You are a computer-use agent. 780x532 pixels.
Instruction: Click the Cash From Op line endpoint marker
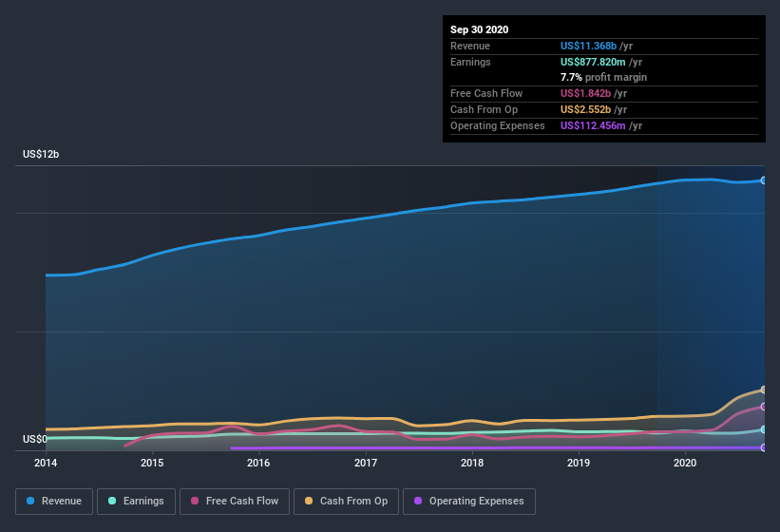point(763,389)
